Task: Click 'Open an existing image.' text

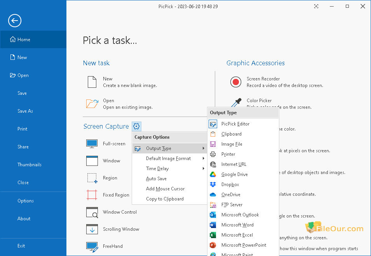Action: tap(128, 107)
